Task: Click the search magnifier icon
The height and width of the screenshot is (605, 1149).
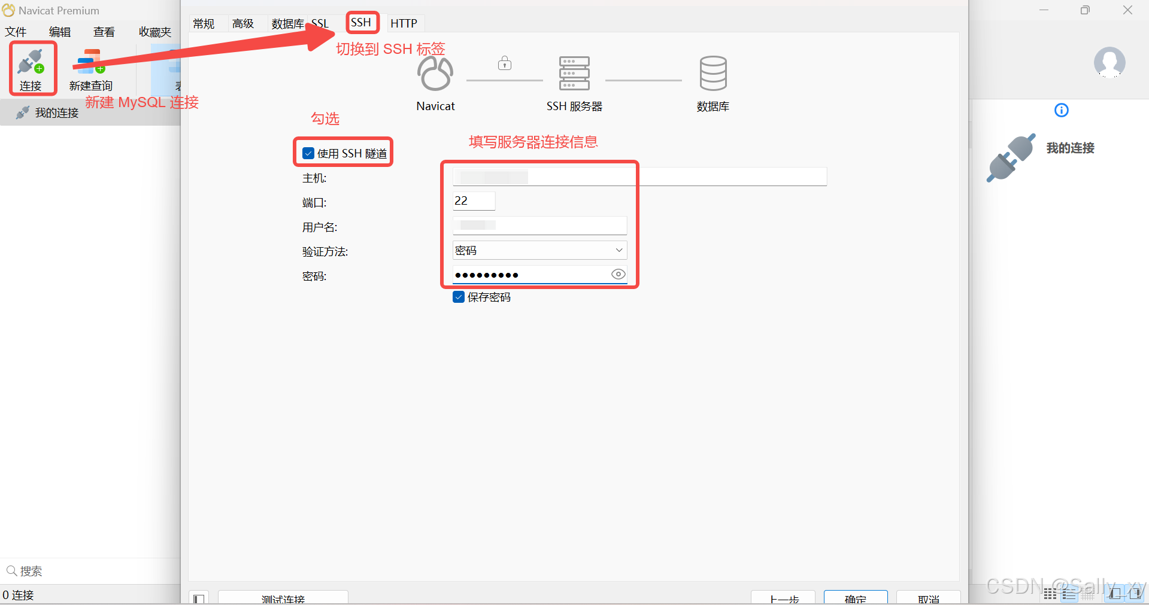Action: [11, 571]
